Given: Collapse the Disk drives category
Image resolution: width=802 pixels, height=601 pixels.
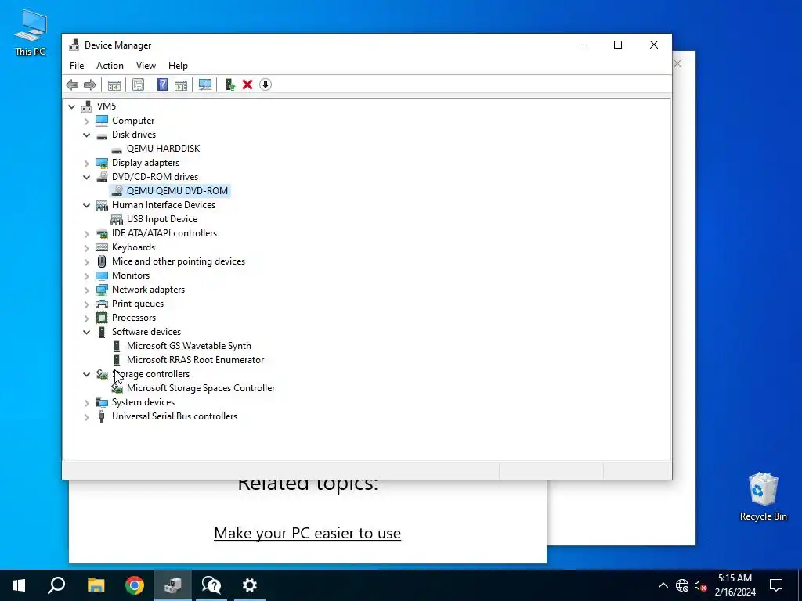Looking at the screenshot, I should 86,135.
